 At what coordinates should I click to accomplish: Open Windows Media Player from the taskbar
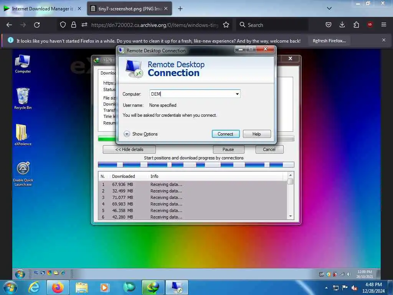[x=104, y=287]
